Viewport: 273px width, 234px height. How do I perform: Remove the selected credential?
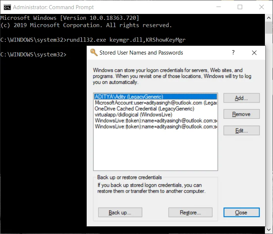[241, 114]
